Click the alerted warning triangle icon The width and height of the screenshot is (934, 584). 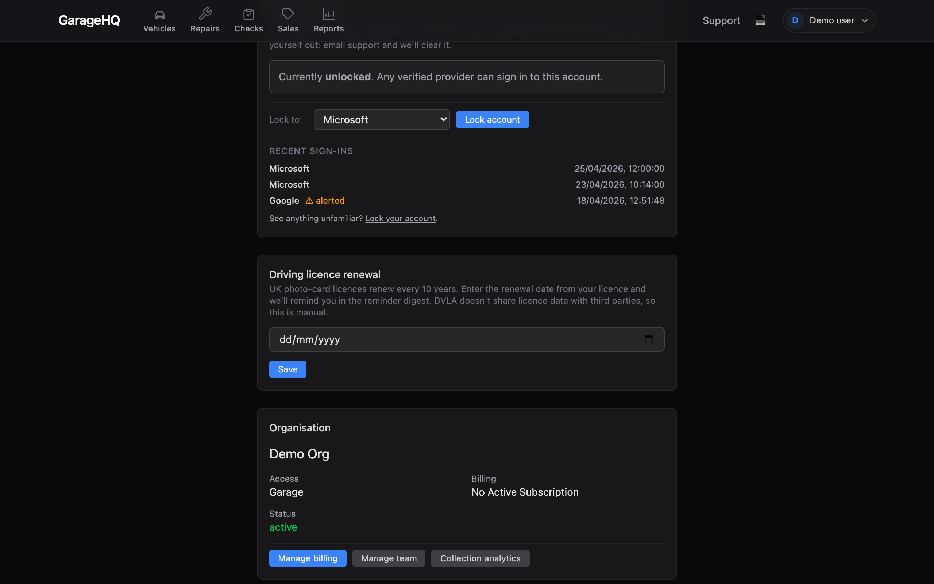click(309, 200)
